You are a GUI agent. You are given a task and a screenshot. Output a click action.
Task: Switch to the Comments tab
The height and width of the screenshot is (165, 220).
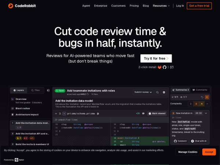[x=200, y=90]
